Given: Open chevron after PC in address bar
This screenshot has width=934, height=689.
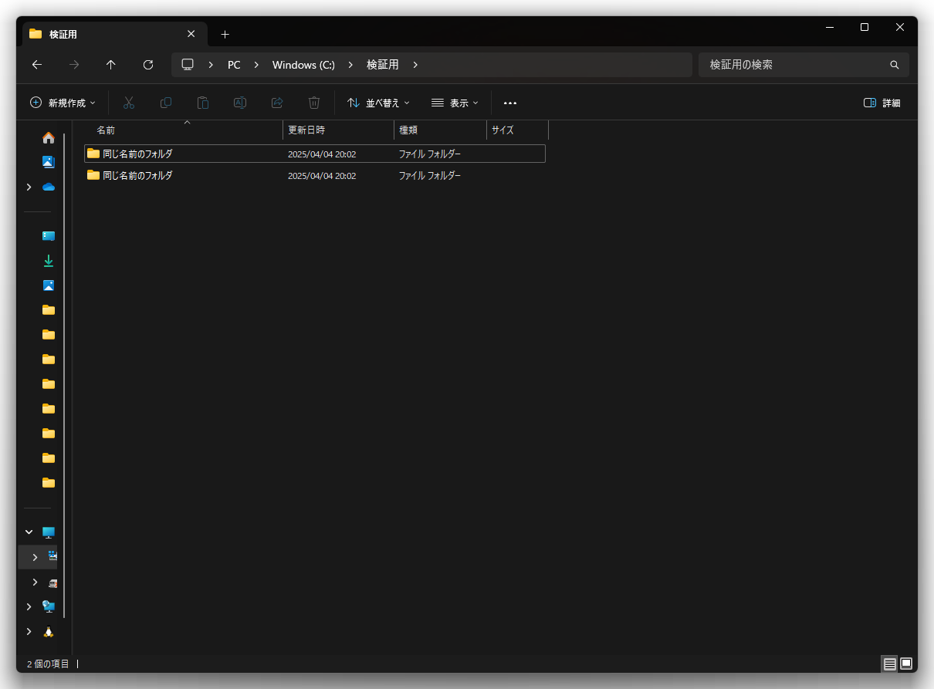Looking at the screenshot, I should [x=257, y=65].
